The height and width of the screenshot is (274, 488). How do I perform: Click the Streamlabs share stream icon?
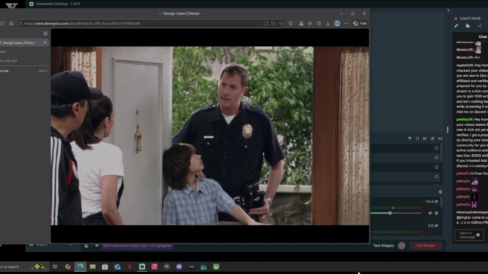pyautogui.click(x=480, y=26)
